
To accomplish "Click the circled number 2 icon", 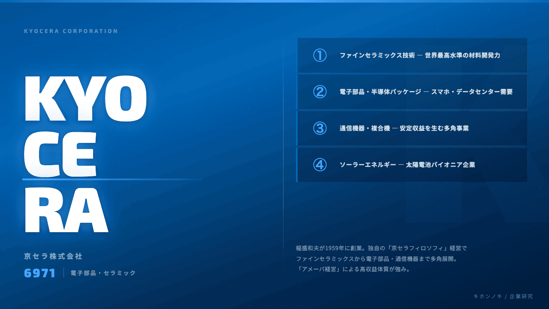I will click(320, 92).
